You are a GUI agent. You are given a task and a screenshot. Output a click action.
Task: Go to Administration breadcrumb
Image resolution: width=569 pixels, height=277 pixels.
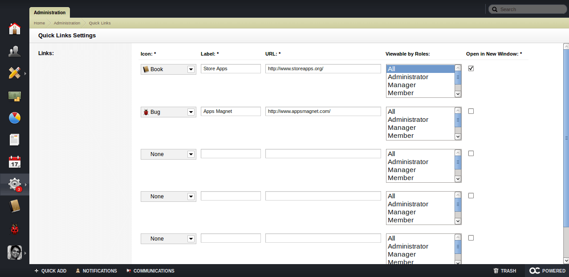67,23
